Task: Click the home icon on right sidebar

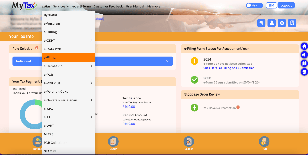Action: (x=304, y=46)
